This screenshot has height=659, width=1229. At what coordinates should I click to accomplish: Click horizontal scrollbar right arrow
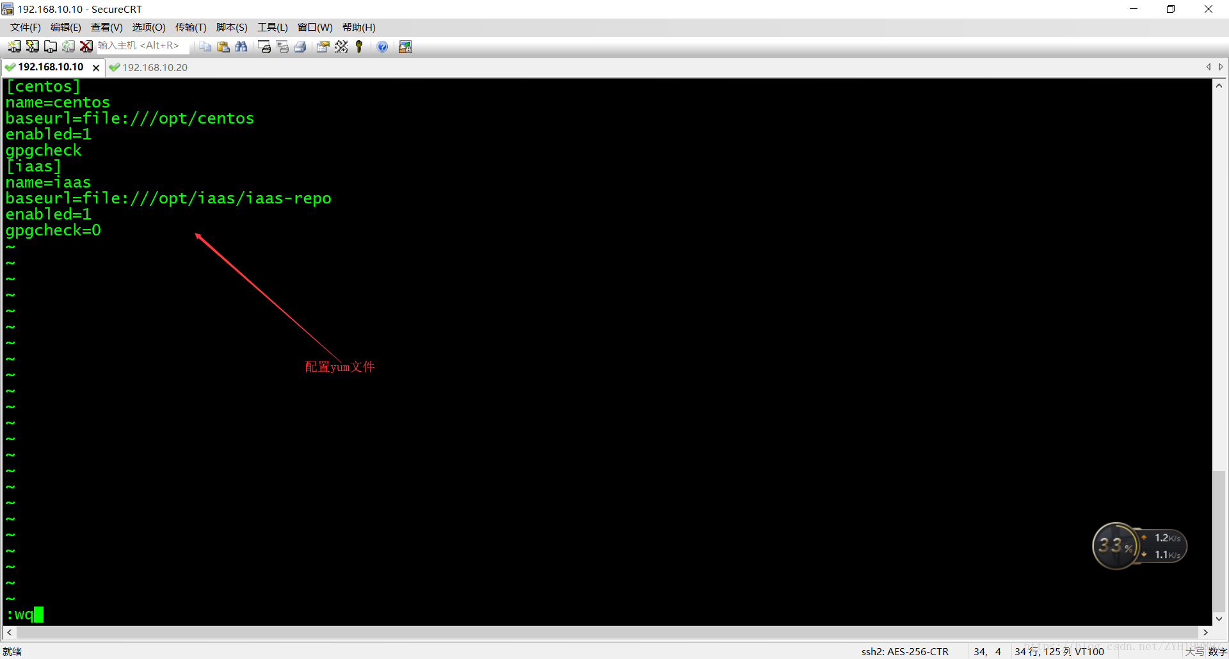pos(1205,632)
